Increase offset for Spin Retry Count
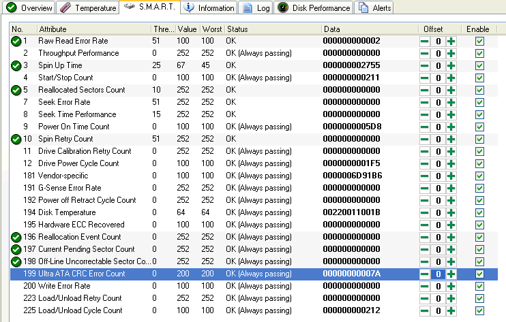 point(451,139)
